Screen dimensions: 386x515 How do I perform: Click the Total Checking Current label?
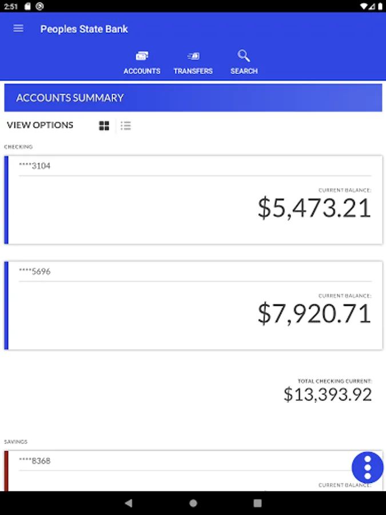coord(335,381)
